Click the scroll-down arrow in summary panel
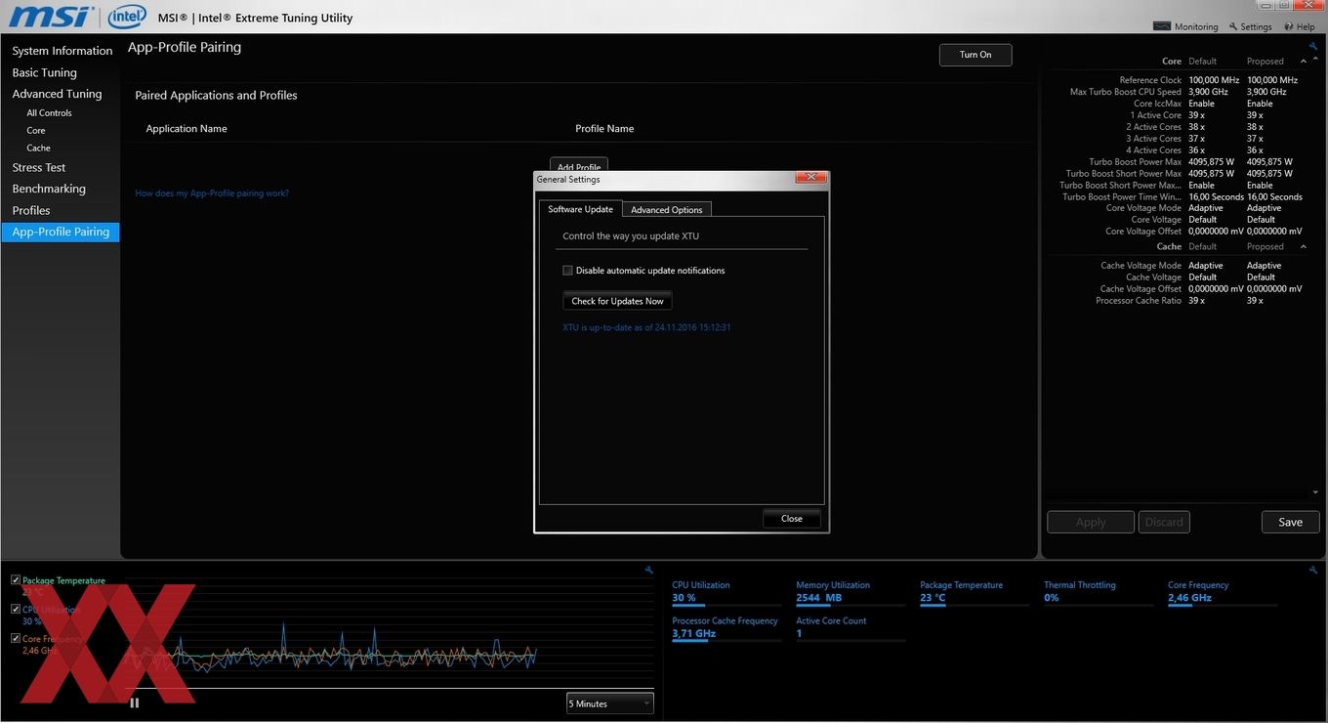The width and height of the screenshot is (1328, 723). click(x=1315, y=492)
